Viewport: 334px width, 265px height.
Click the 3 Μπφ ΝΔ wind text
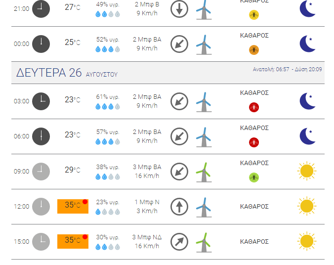tap(147, 237)
